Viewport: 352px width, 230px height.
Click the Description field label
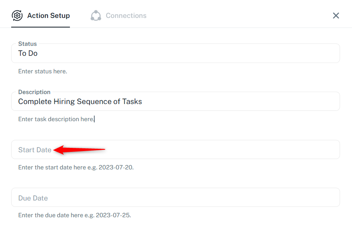(x=34, y=92)
